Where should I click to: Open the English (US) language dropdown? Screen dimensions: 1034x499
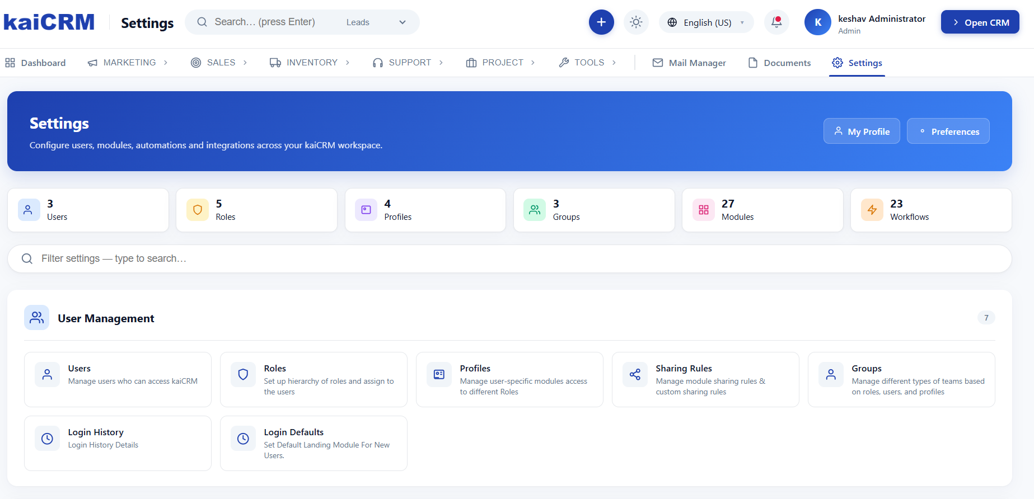[x=707, y=22]
